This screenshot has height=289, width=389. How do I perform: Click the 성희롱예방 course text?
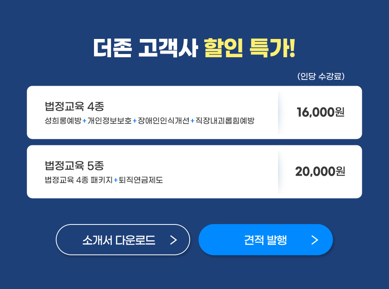(x=63, y=121)
